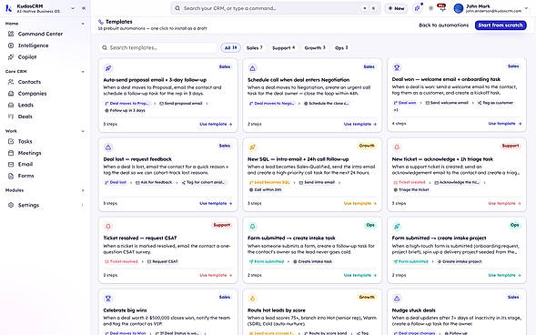Viewport: 536px width, 335px height.
Task: Open Settings in the sidebar
Action: pyautogui.click(x=28, y=205)
